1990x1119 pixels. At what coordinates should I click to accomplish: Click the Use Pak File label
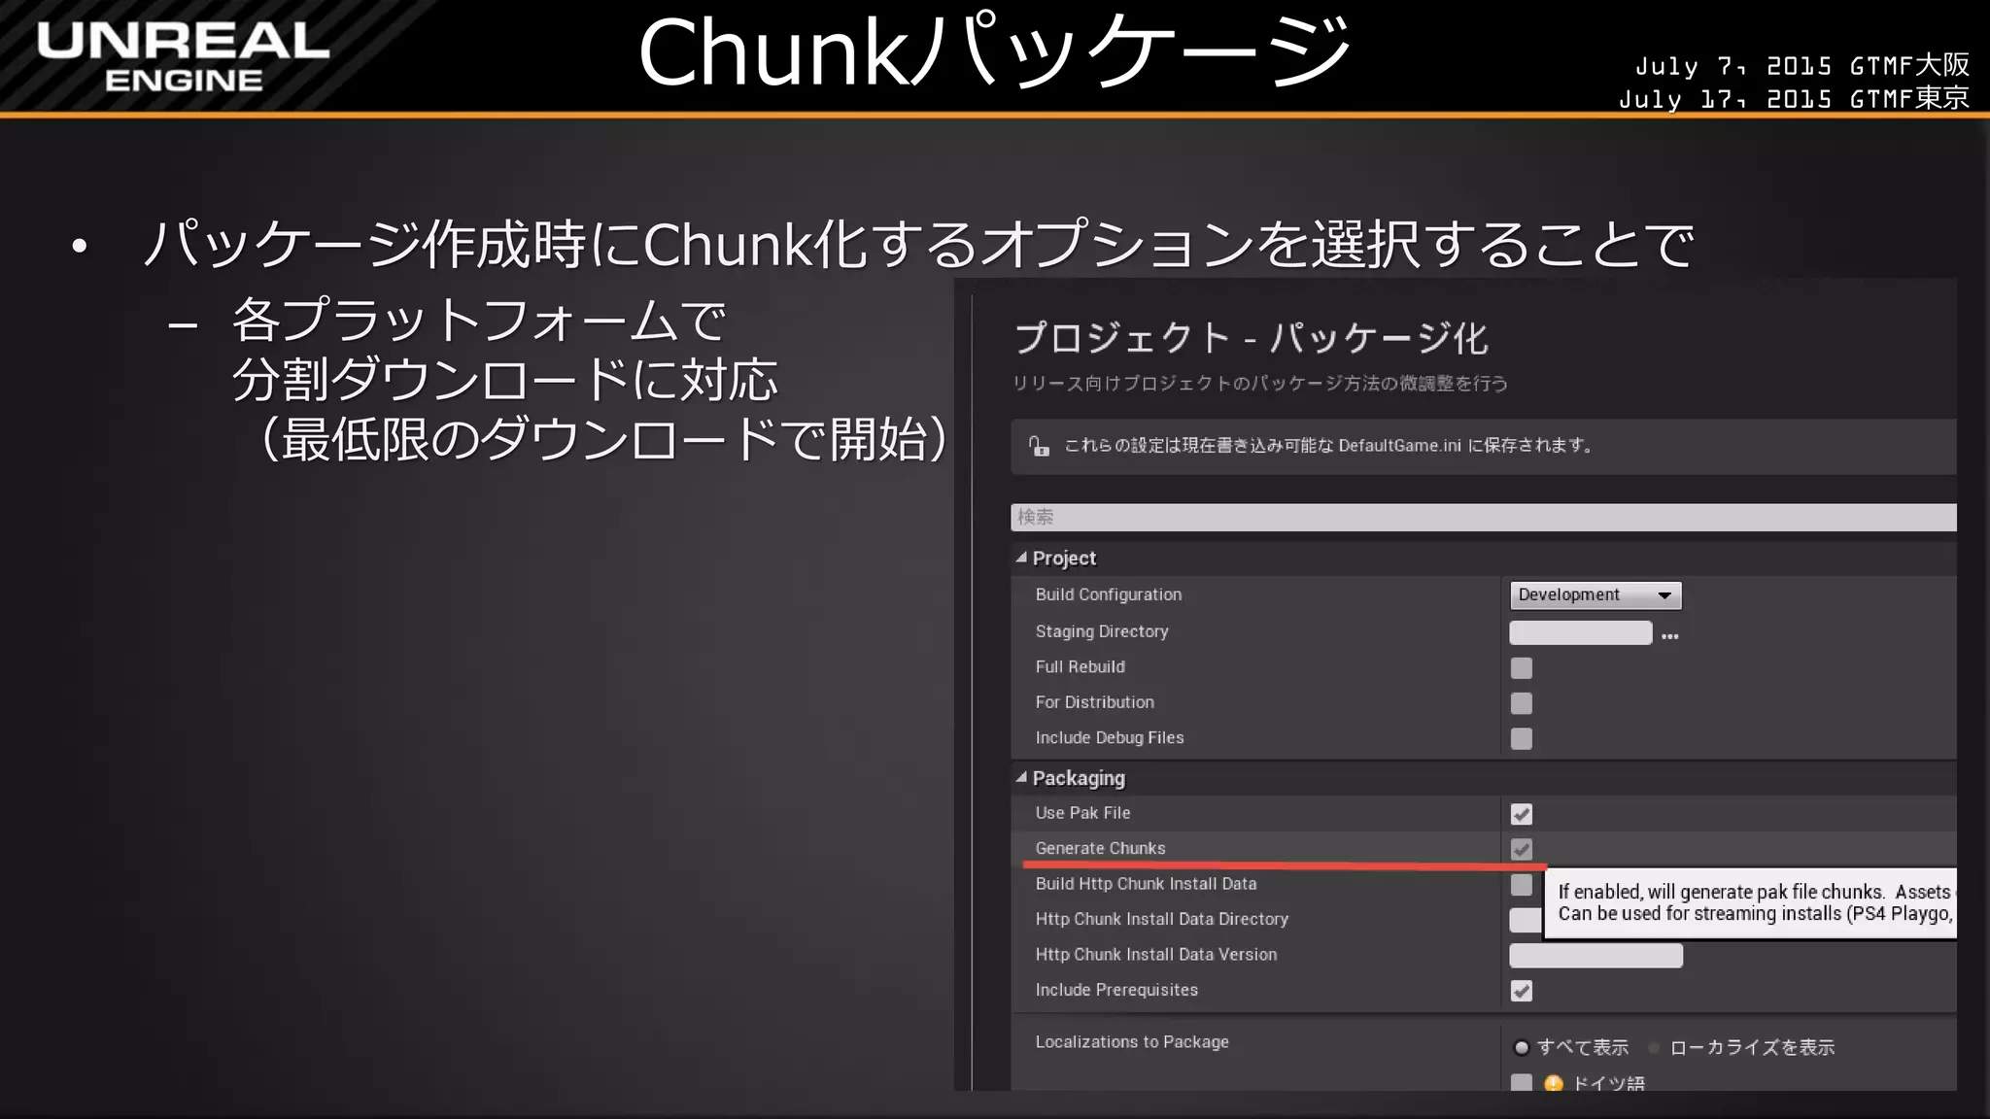1082,813
